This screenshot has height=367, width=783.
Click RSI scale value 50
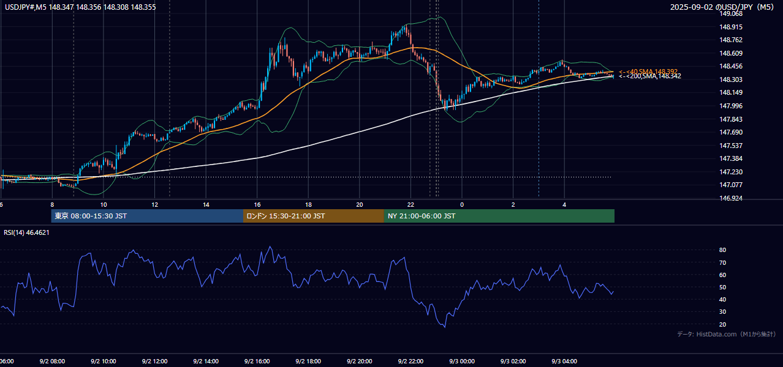(x=723, y=287)
